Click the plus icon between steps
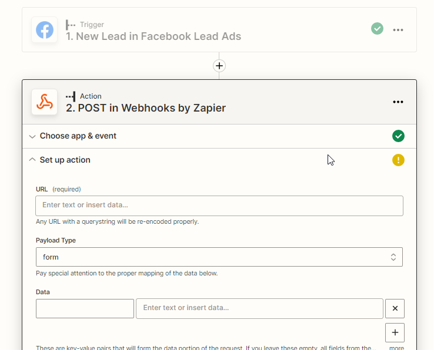Screen dimensions: 434x350 point(219,66)
